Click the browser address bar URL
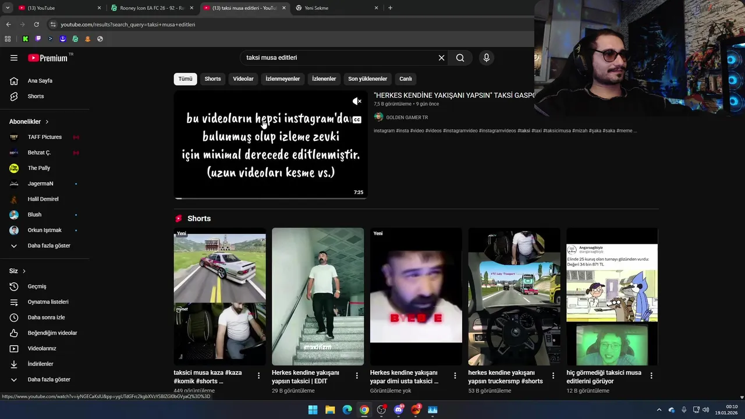Image resolution: width=745 pixels, height=419 pixels. tap(128, 24)
